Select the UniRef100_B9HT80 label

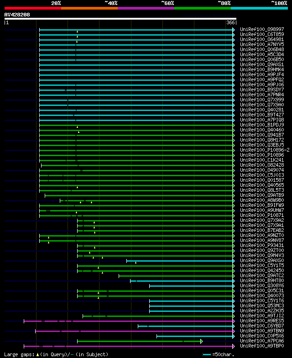pos(262,280)
